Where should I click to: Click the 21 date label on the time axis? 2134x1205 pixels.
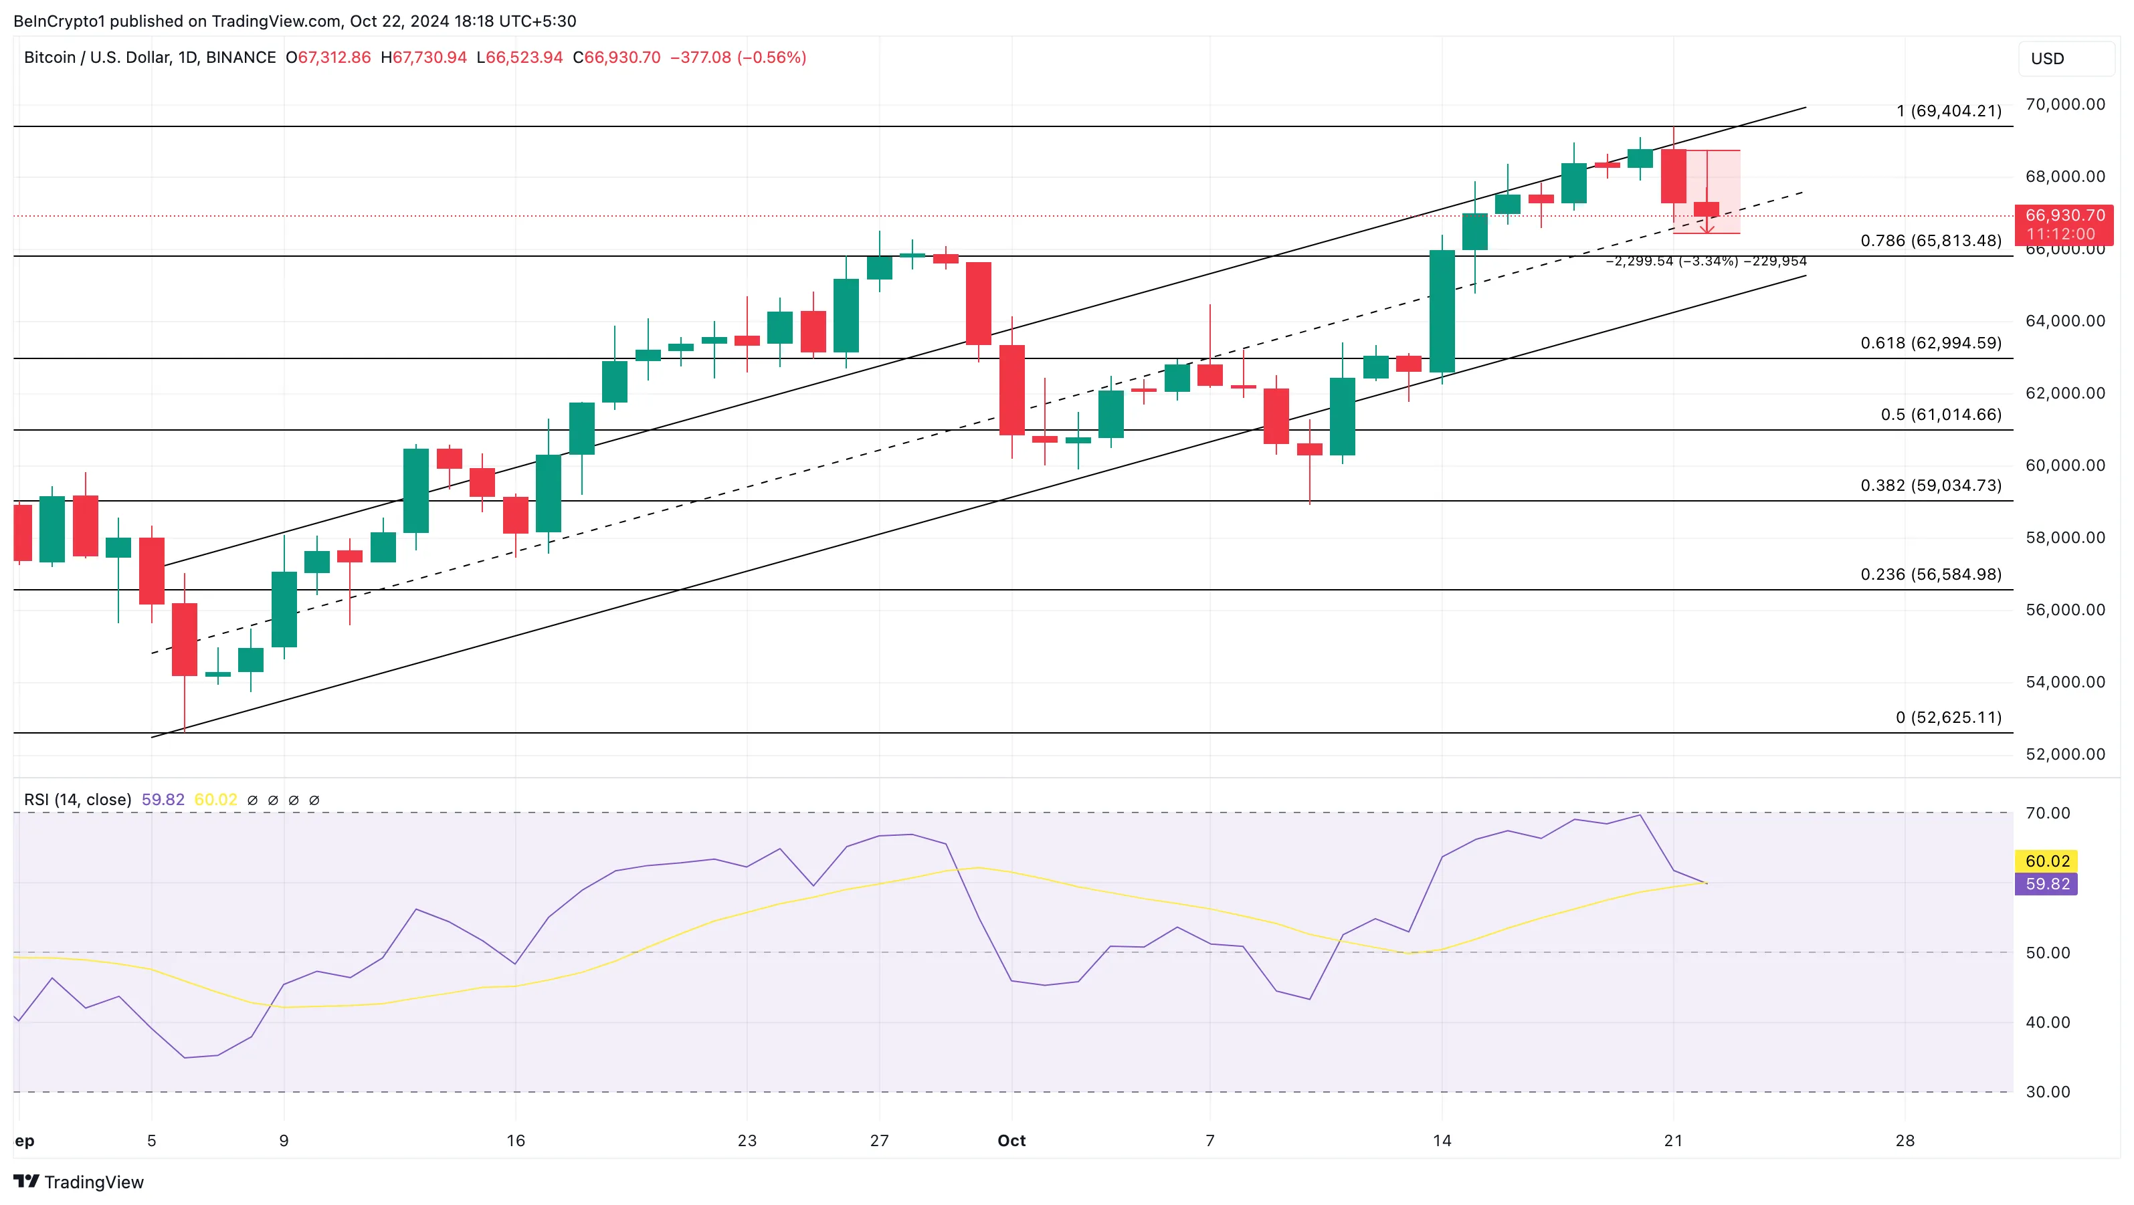pyautogui.click(x=1673, y=1140)
